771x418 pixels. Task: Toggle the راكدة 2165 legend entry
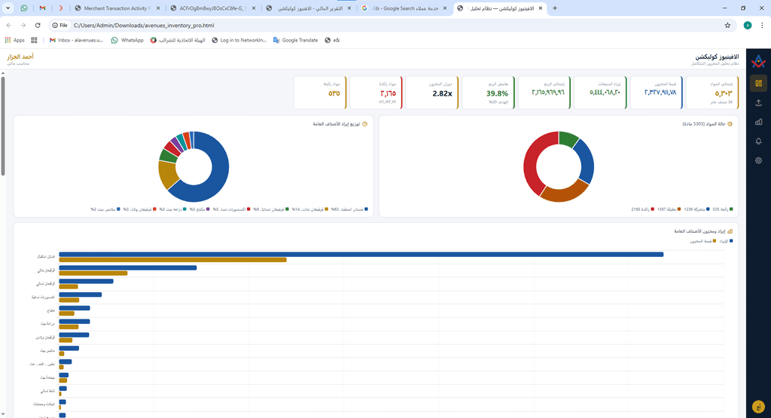[x=643, y=209]
